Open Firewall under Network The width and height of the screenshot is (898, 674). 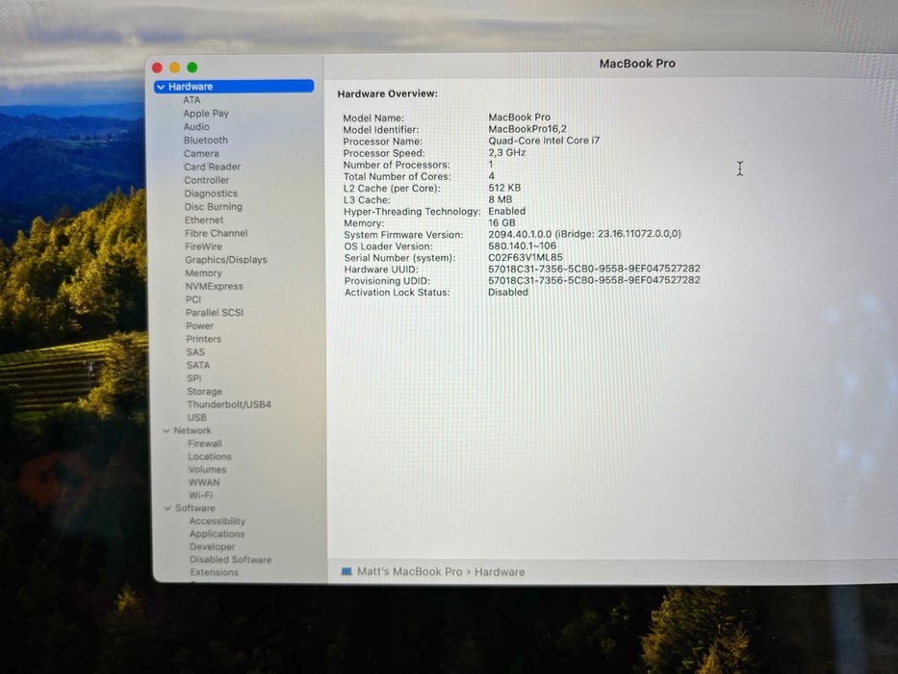point(205,444)
